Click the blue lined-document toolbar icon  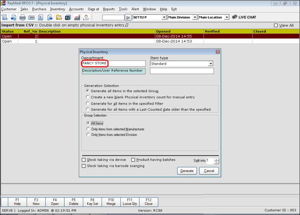coord(40,17)
